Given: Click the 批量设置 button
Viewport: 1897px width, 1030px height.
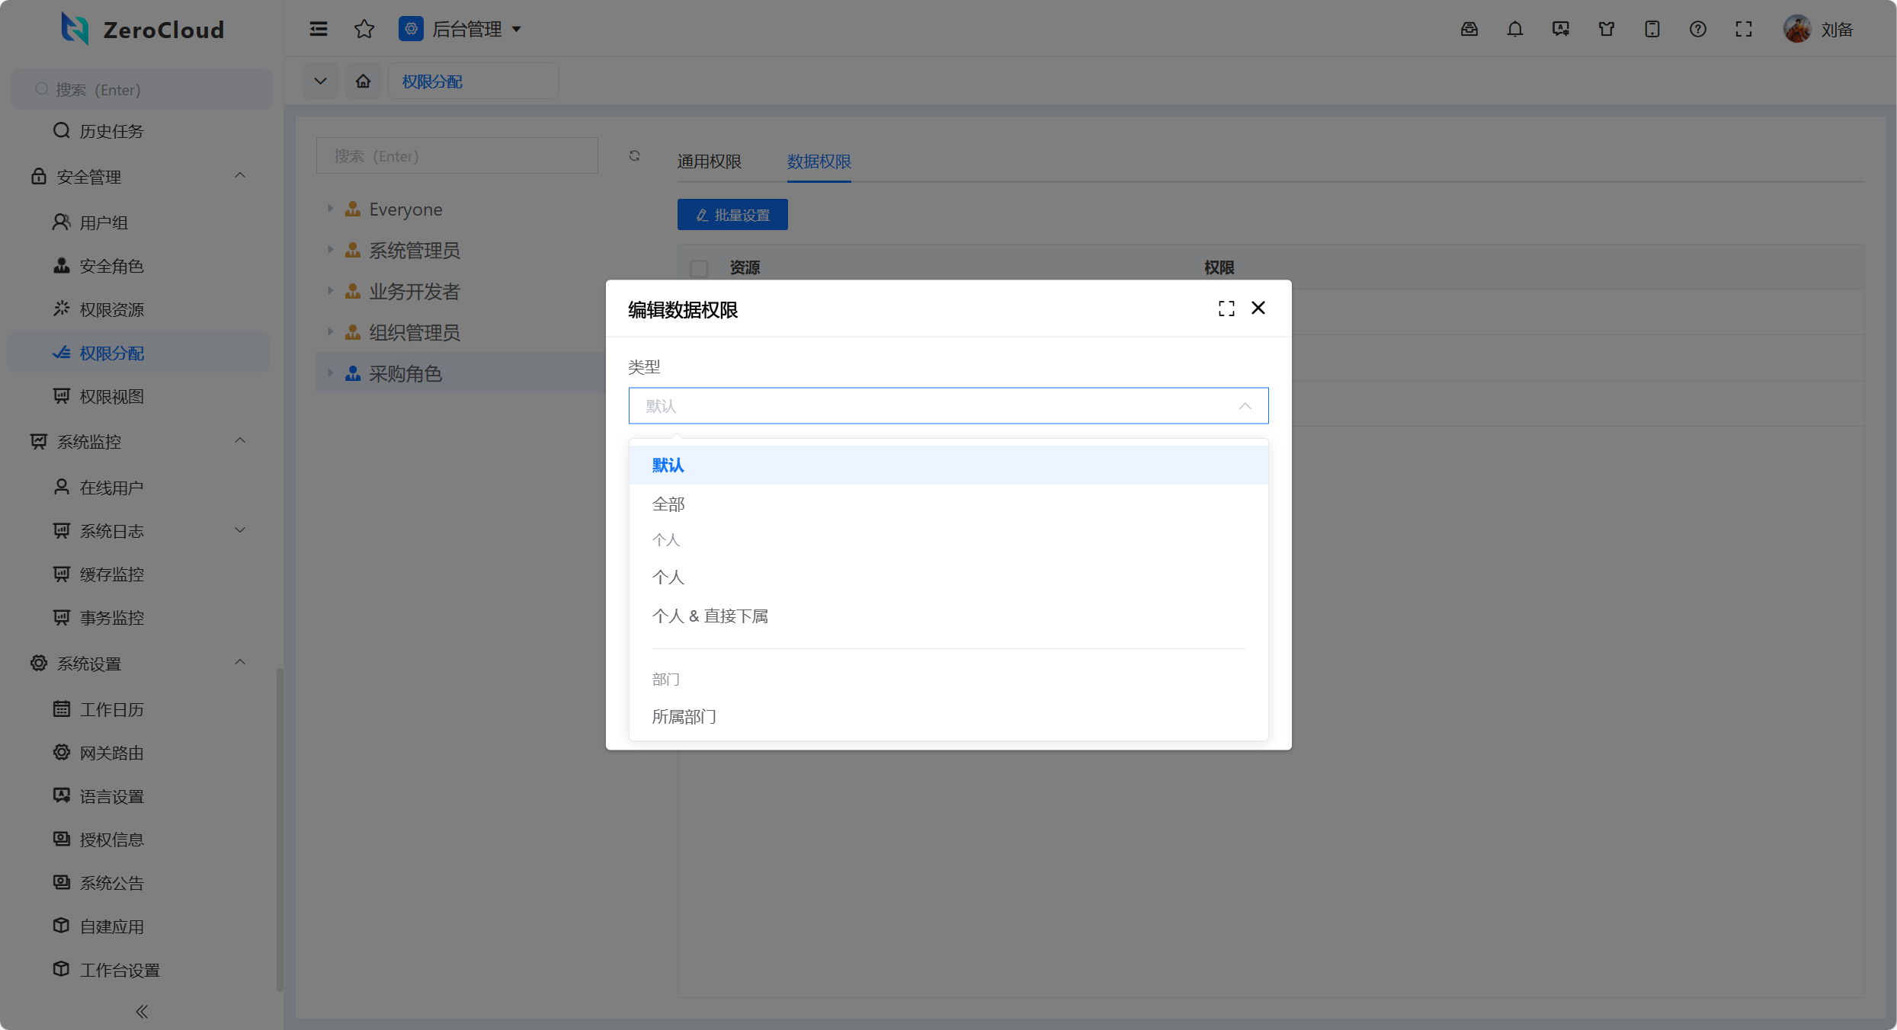Looking at the screenshot, I should [x=732, y=215].
